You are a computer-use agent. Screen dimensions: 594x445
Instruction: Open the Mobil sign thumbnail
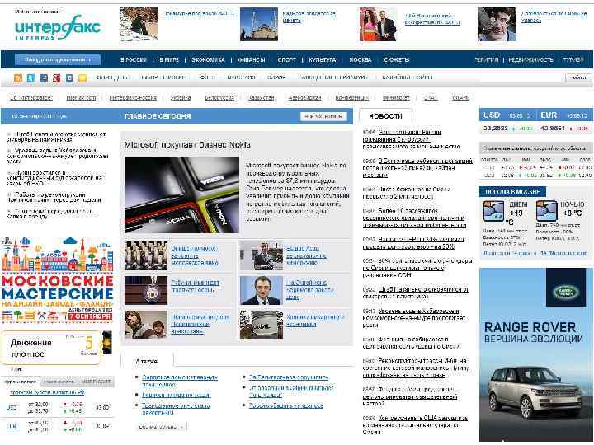[x=262, y=325]
